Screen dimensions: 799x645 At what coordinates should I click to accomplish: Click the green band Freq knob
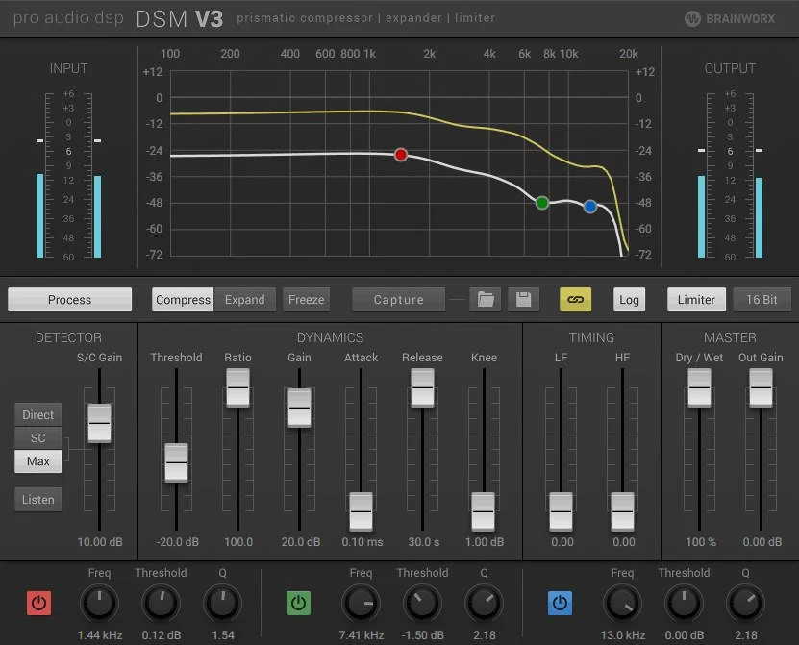pyautogui.click(x=361, y=604)
